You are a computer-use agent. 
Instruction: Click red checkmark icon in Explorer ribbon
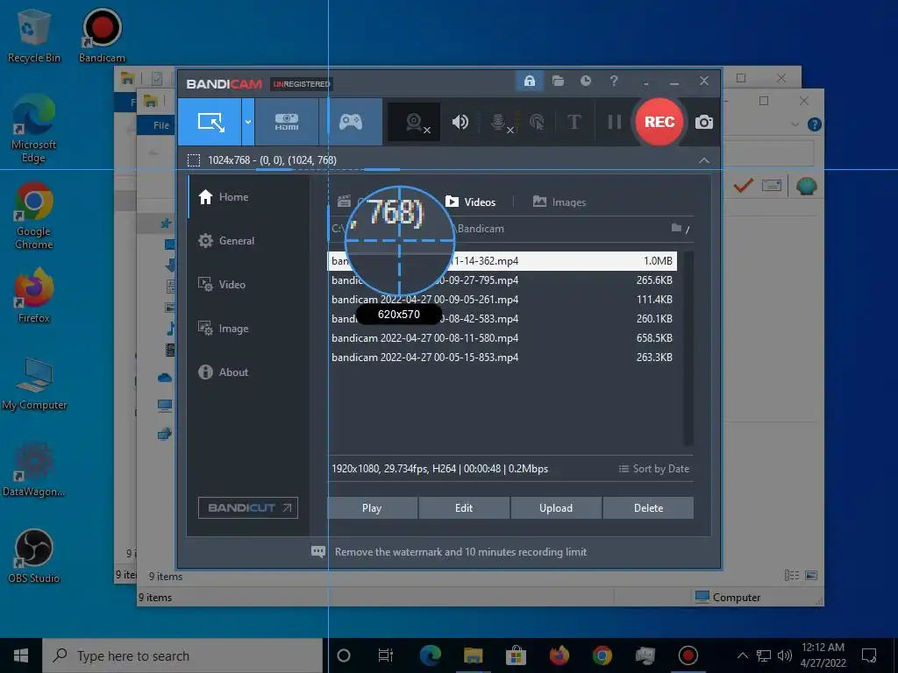tap(743, 186)
